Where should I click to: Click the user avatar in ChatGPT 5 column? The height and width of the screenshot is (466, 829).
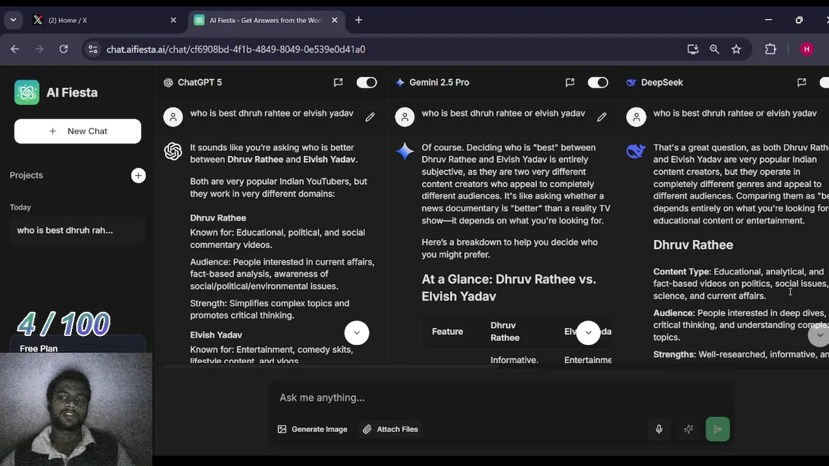(x=173, y=117)
